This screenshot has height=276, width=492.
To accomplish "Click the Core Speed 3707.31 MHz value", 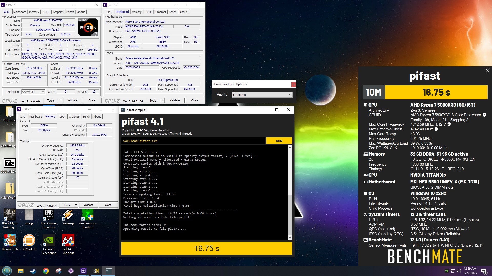I will 34,68.
